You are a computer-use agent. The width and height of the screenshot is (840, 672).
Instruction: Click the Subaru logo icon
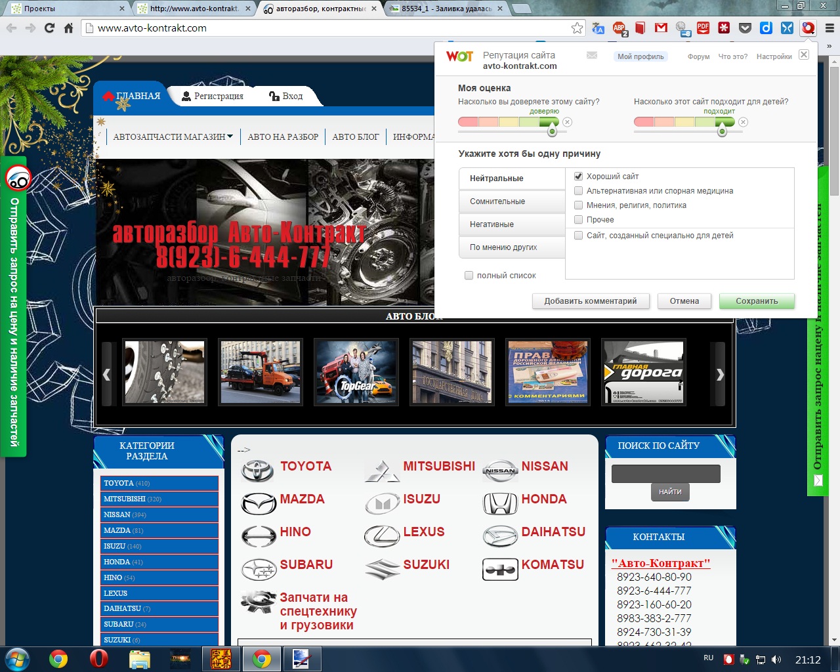tap(259, 569)
